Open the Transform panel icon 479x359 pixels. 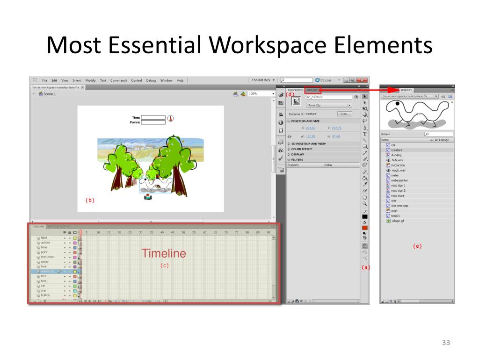tap(281, 131)
